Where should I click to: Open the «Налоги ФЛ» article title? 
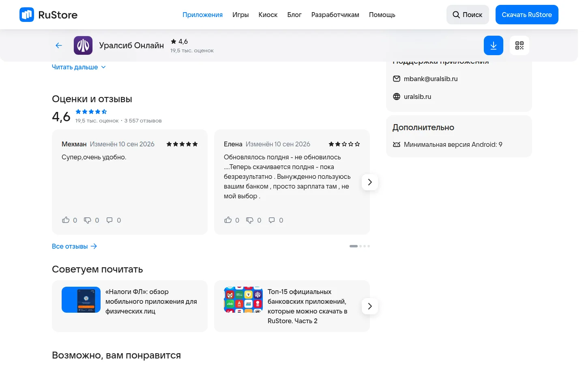tap(151, 301)
